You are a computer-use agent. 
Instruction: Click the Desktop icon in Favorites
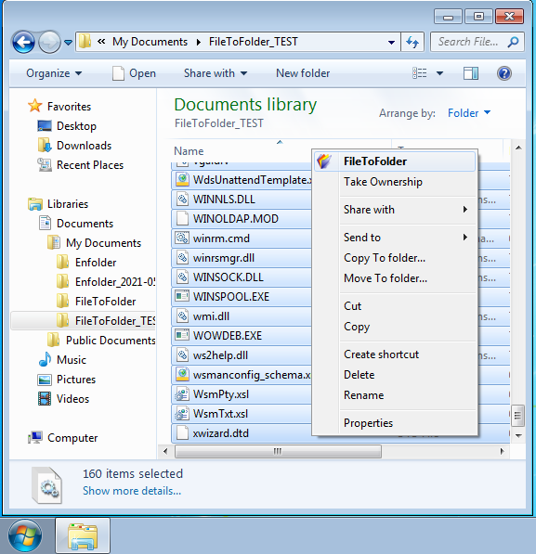click(45, 126)
